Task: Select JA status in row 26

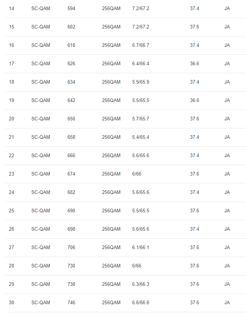Action: [x=227, y=229]
